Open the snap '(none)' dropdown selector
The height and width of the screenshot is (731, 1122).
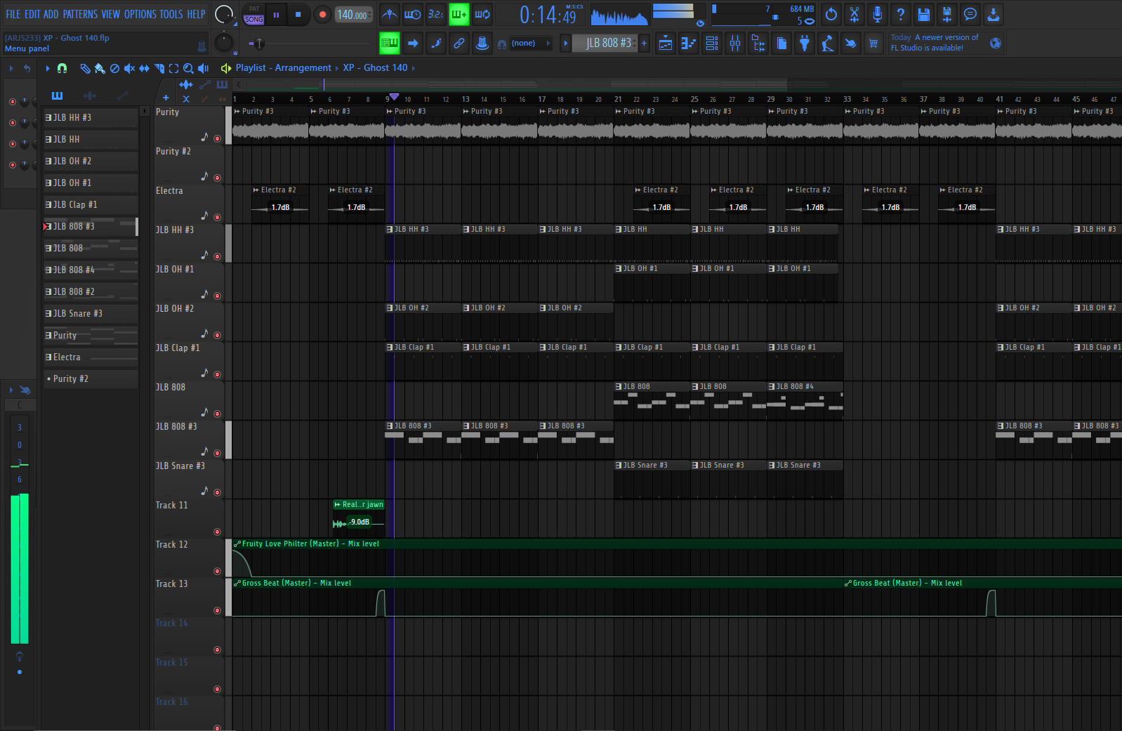click(523, 44)
